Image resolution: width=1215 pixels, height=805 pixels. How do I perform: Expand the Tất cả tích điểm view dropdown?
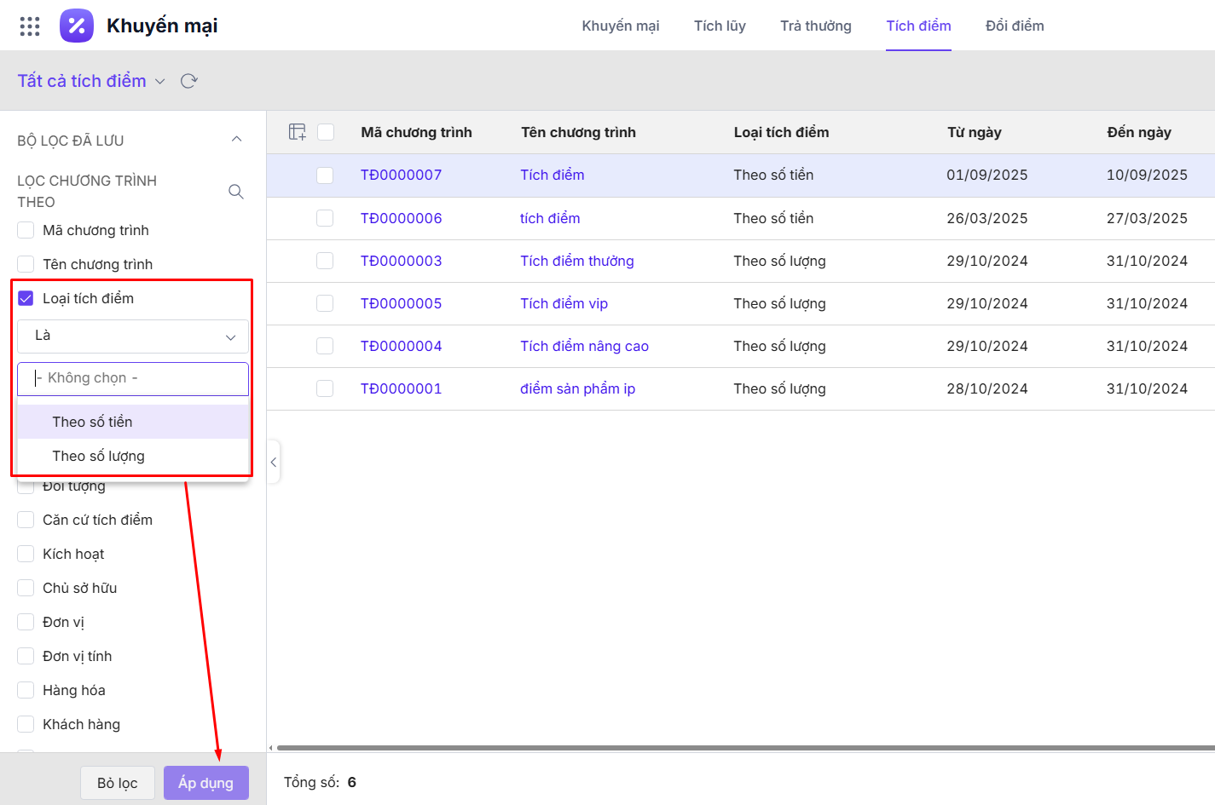pos(159,82)
